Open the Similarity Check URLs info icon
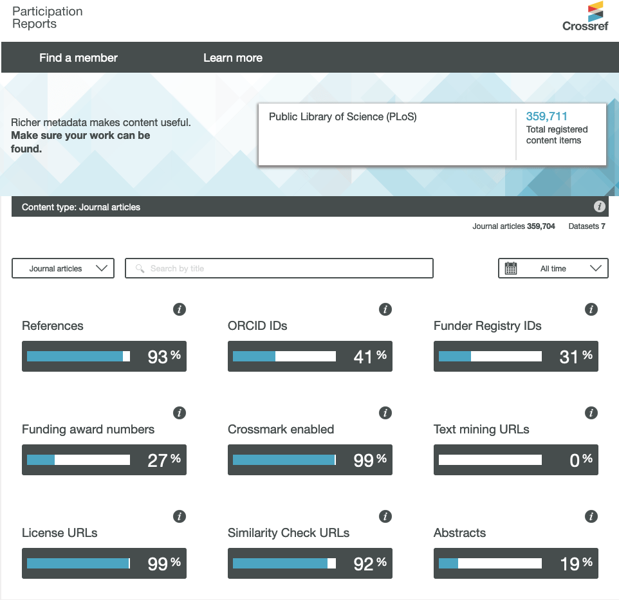This screenshot has width=619, height=600. (x=385, y=516)
